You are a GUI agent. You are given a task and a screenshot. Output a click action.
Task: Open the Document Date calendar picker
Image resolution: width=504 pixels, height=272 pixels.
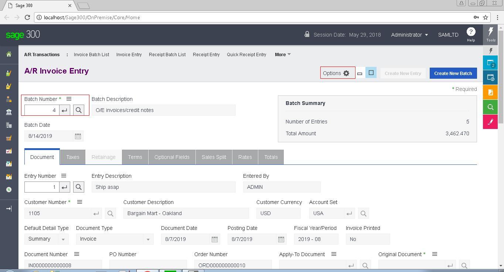pyautogui.click(x=214, y=239)
